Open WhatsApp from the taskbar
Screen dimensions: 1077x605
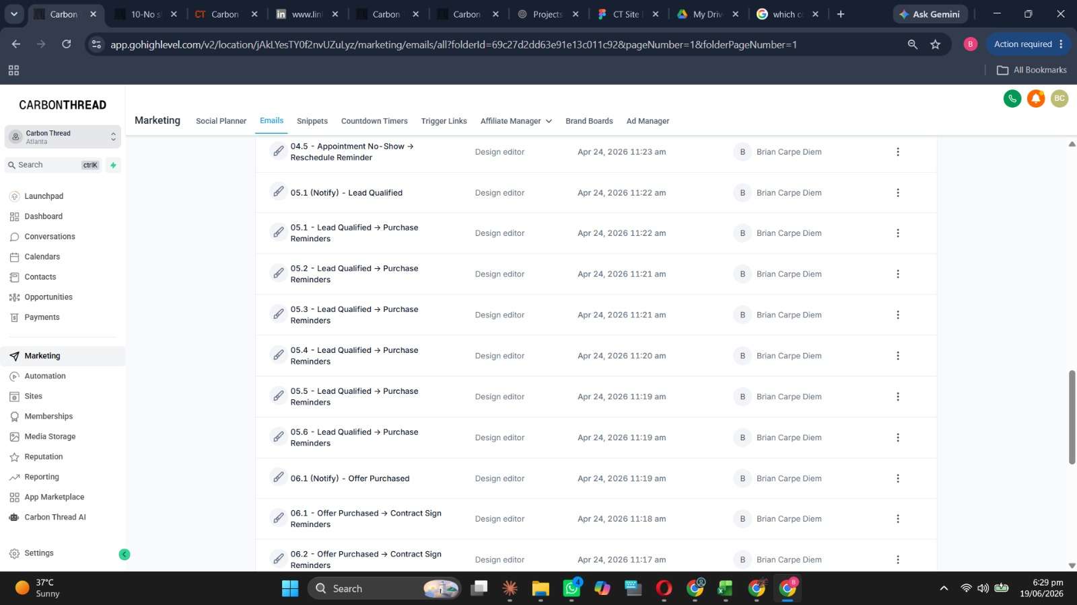(571, 588)
